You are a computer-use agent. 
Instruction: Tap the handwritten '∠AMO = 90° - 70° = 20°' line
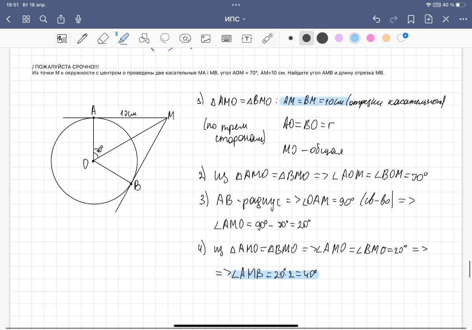coord(262,224)
